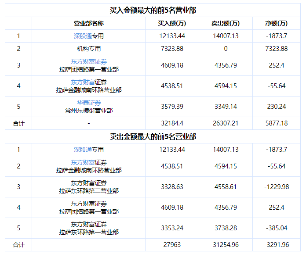Select -55.64 in the buy table
The image size is (306, 254).
[277, 86]
